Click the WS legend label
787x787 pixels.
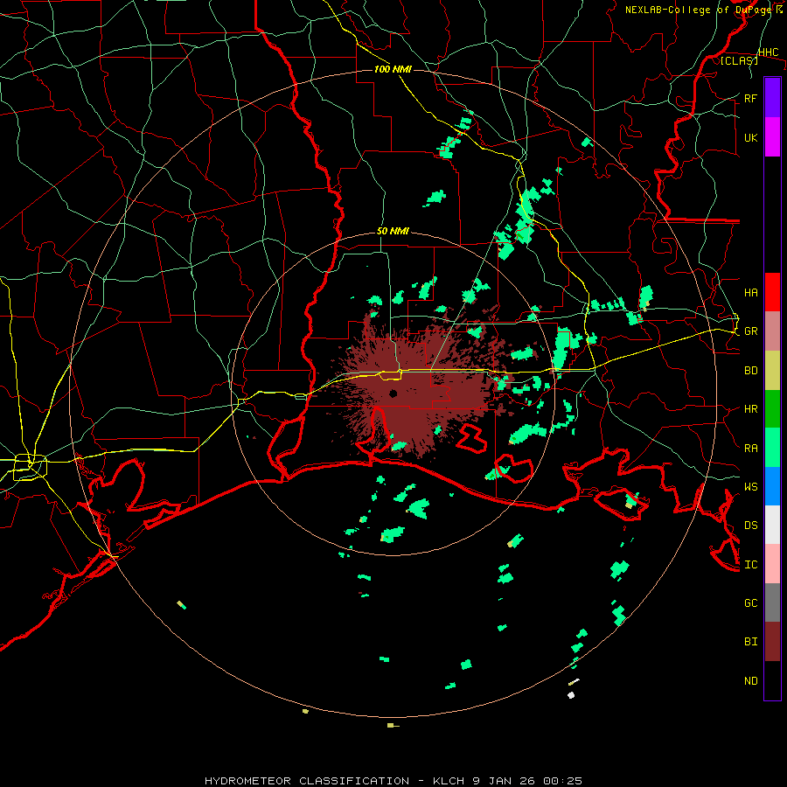pos(750,486)
